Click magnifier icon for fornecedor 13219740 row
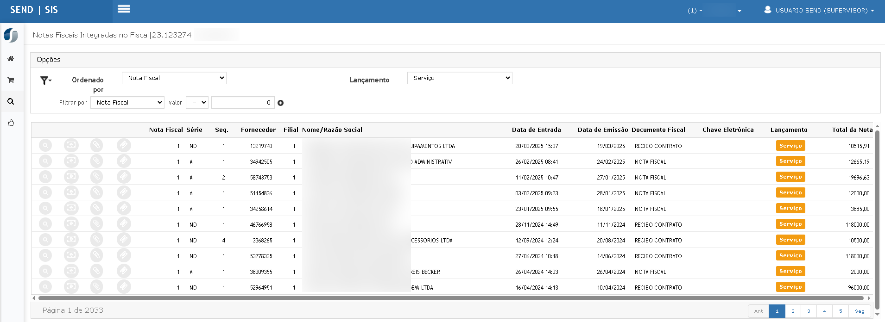The height and width of the screenshot is (322, 885). (45, 146)
